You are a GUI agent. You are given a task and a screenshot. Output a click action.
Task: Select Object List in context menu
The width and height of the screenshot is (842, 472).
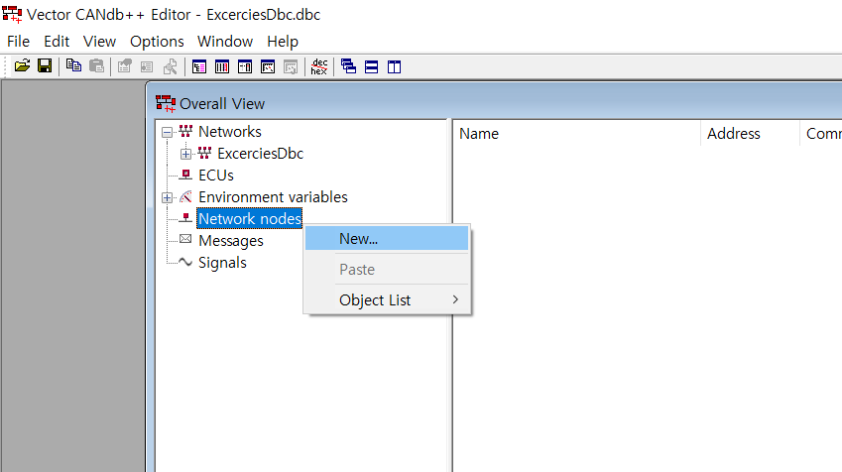click(x=387, y=299)
